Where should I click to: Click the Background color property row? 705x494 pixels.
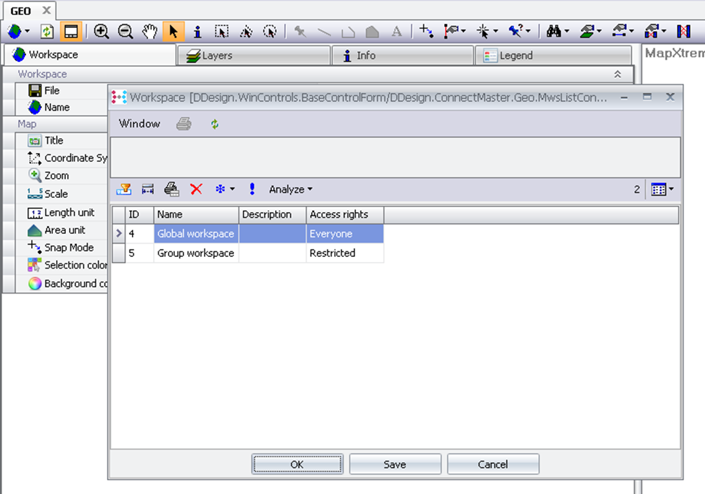(x=61, y=283)
